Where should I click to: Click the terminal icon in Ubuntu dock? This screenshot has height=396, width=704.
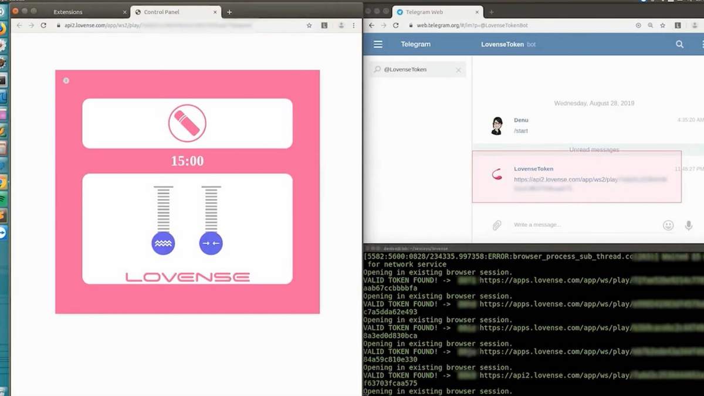pyautogui.click(x=3, y=80)
